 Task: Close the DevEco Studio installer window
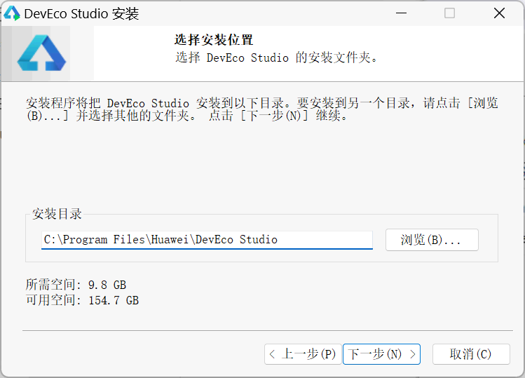pyautogui.click(x=499, y=13)
